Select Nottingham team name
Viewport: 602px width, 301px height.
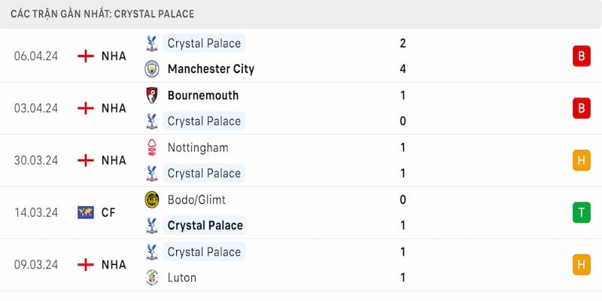tap(198, 147)
